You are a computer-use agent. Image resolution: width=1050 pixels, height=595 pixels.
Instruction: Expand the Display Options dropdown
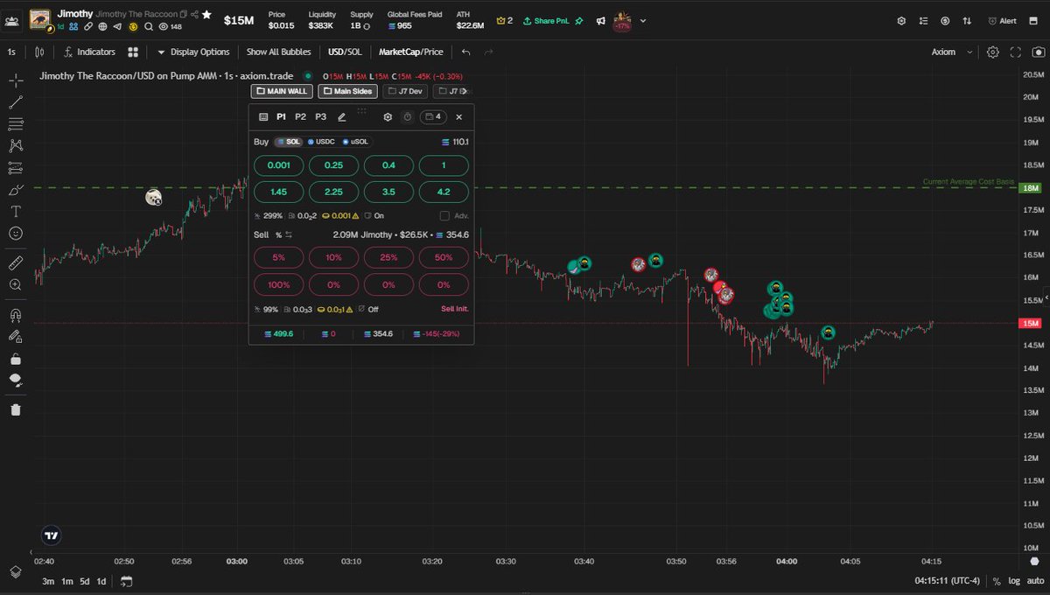pyautogui.click(x=193, y=52)
